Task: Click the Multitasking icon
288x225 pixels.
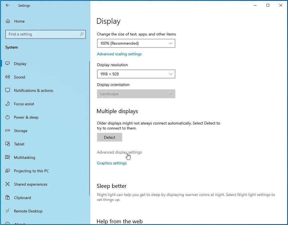Action: pyautogui.click(x=8, y=157)
